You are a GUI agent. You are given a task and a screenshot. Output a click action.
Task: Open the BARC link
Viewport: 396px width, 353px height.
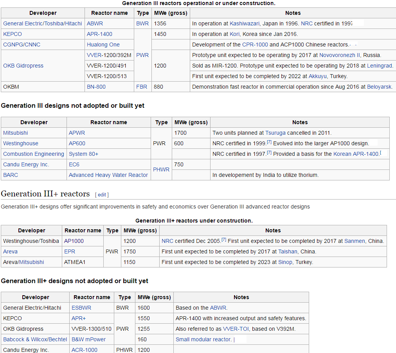pos(11,175)
